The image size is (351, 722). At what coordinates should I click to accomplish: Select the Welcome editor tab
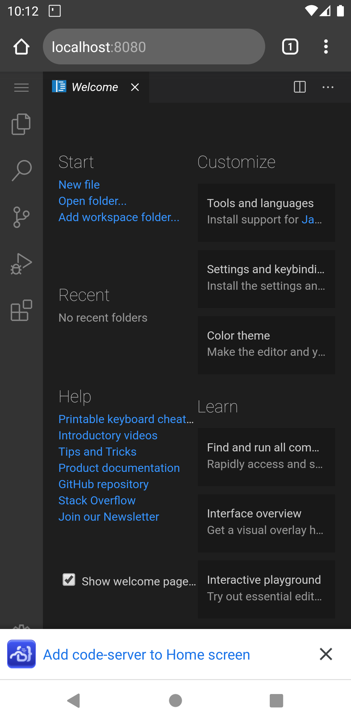pos(94,87)
